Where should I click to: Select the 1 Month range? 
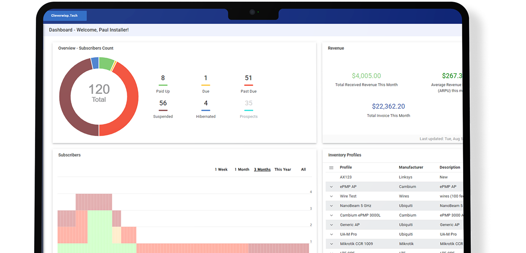point(242,170)
